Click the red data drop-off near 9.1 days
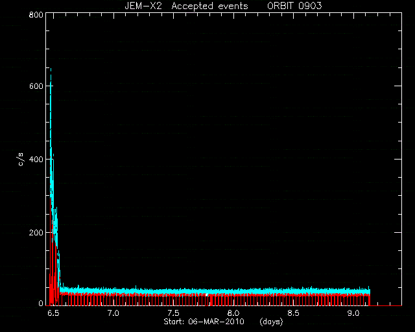The height and width of the screenshot is (332, 415). [369, 299]
